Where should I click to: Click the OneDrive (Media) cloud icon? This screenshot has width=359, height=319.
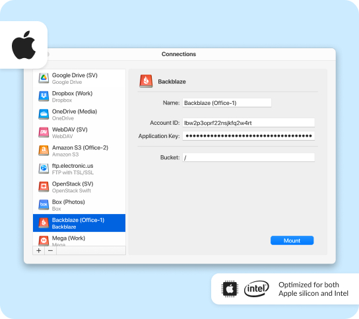tap(44, 114)
